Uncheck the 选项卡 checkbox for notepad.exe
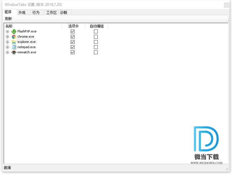Image resolution: width=232 pixels, height=174 pixels. 73,47
